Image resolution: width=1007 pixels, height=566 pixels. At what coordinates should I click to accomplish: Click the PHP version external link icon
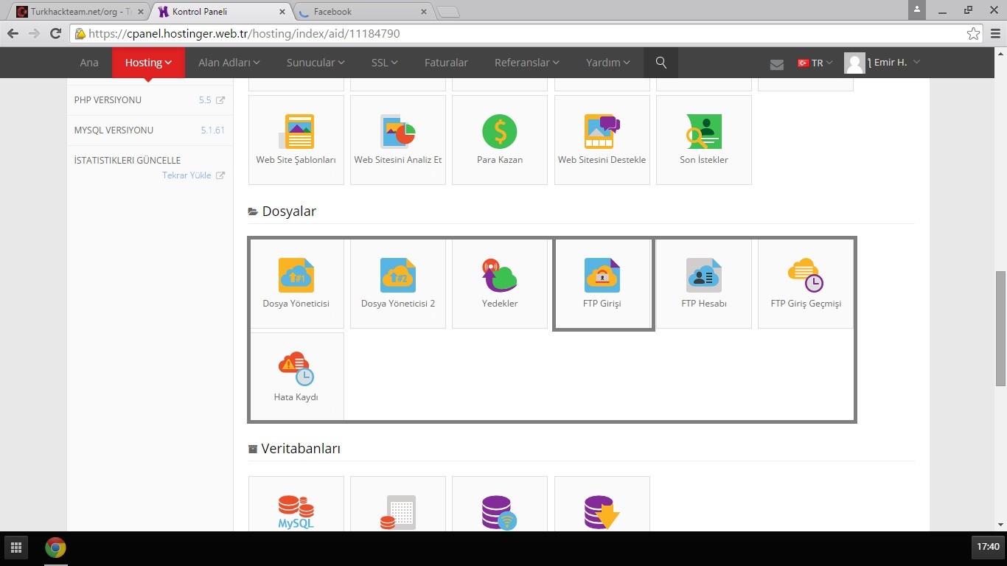(x=220, y=100)
